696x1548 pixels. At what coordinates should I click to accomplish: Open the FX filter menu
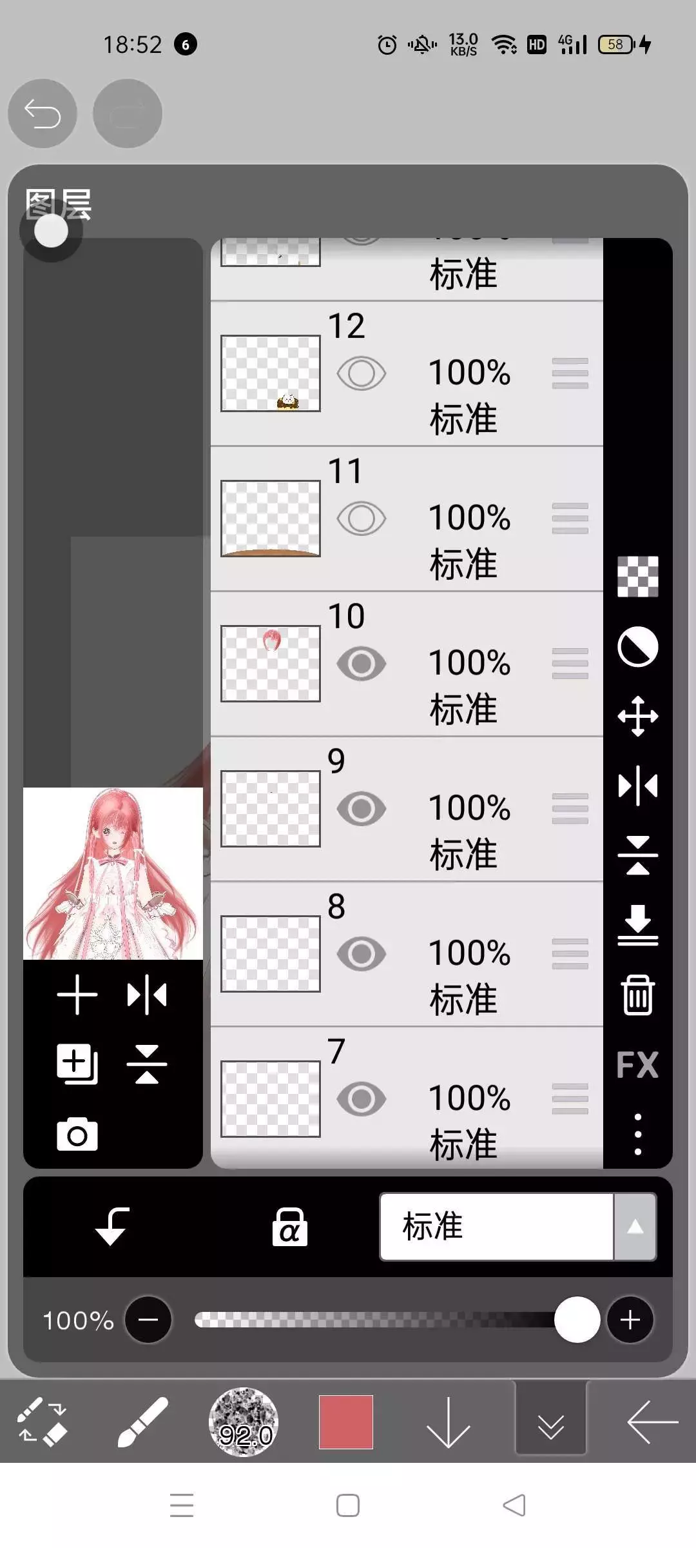(637, 1065)
